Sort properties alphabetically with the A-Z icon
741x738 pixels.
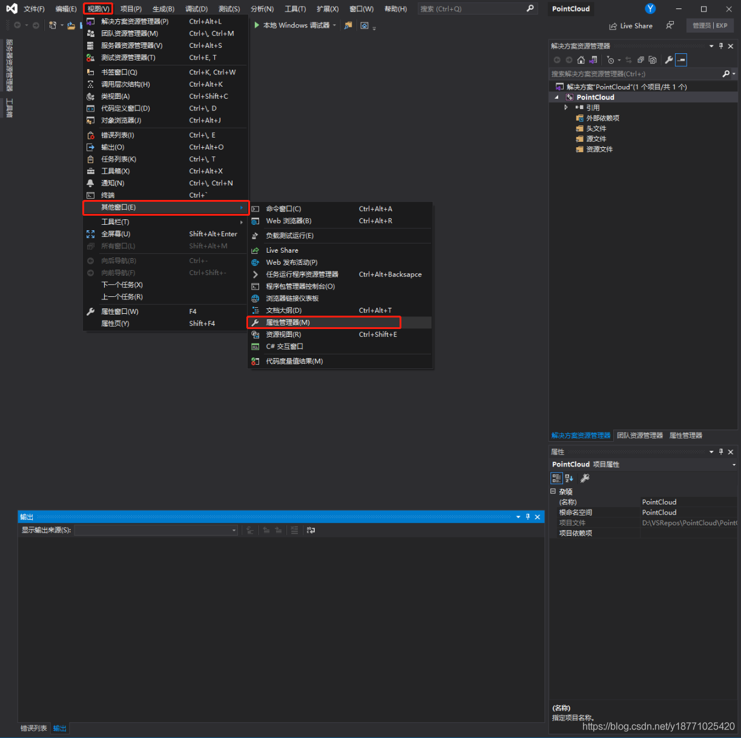pyautogui.click(x=569, y=478)
